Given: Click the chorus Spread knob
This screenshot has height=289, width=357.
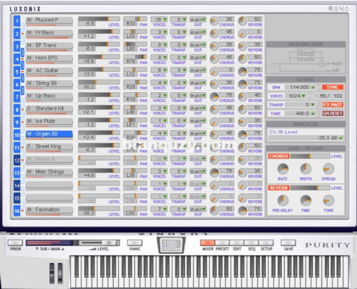Looking at the screenshot, I should coord(328,169).
